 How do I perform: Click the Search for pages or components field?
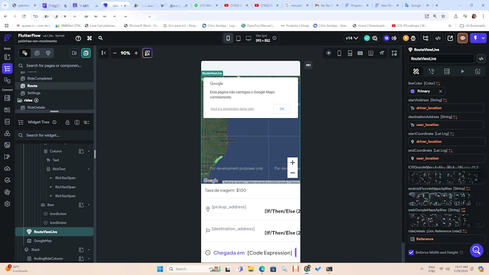pyautogui.click(x=54, y=66)
